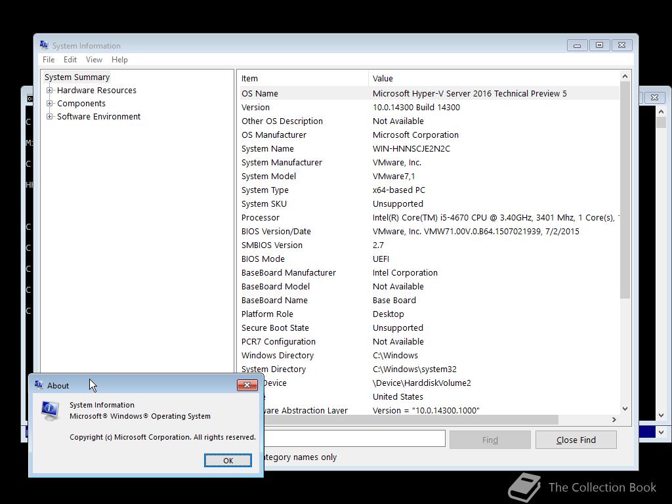The image size is (672, 504).
Task: Click the console window scroll up arrow
Action: [x=661, y=112]
